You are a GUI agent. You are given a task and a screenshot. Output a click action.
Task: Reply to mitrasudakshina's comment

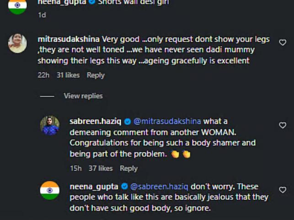(x=96, y=75)
